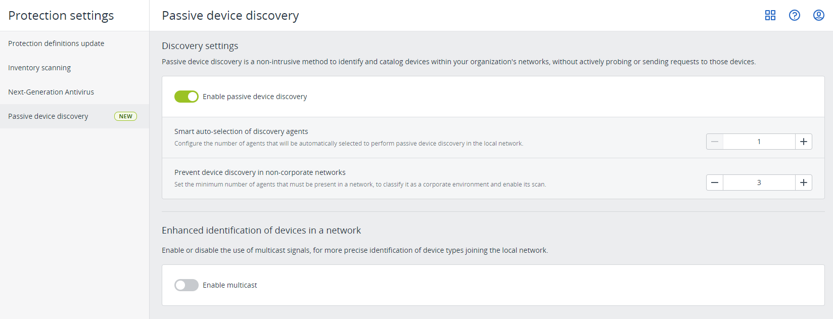833x319 pixels.
Task: Click the Enable multicast label text
Action: pyautogui.click(x=230, y=285)
